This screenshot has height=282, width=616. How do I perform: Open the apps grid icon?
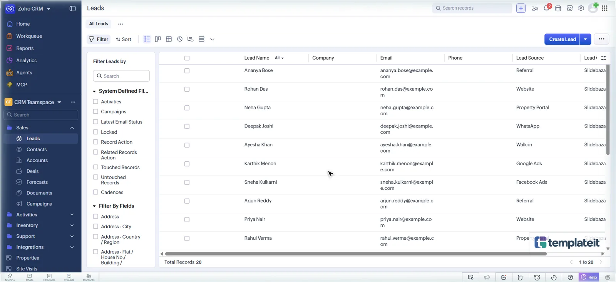coord(605,8)
